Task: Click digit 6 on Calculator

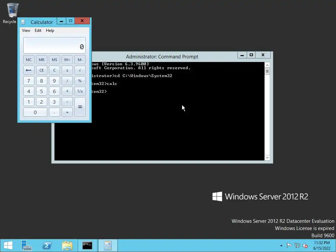Action: click(54, 91)
